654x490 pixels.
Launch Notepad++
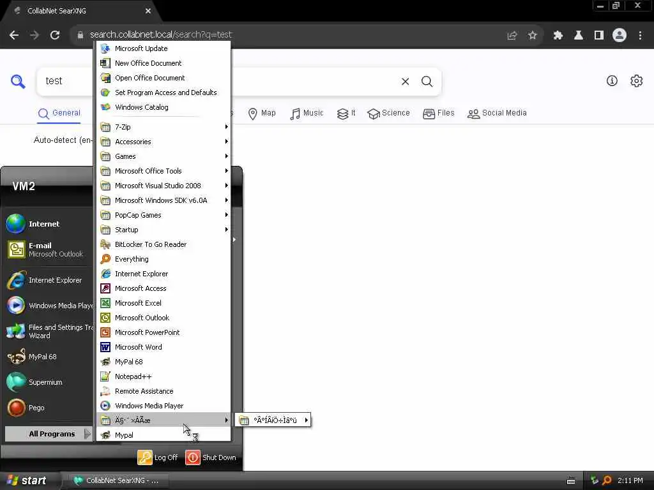click(163, 376)
